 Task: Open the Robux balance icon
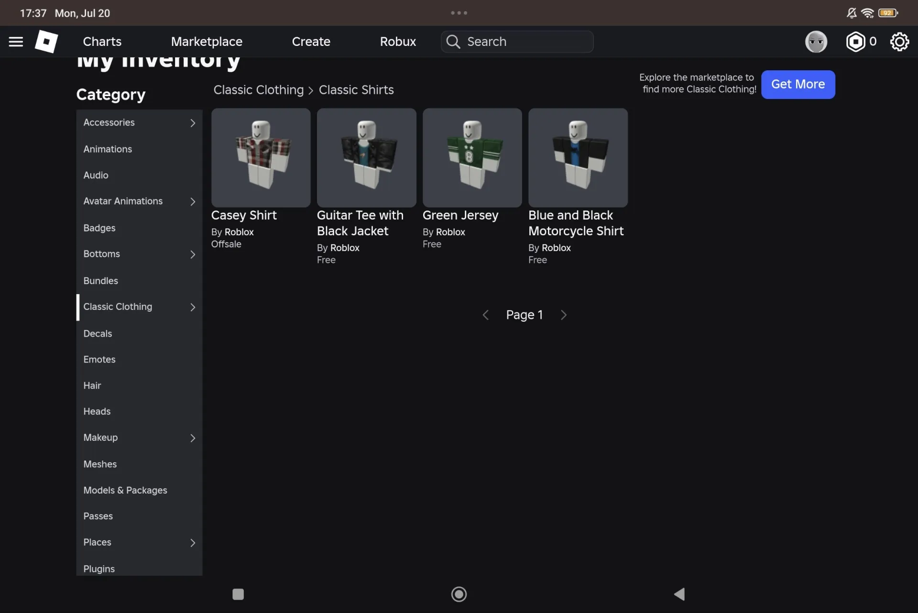click(x=856, y=42)
